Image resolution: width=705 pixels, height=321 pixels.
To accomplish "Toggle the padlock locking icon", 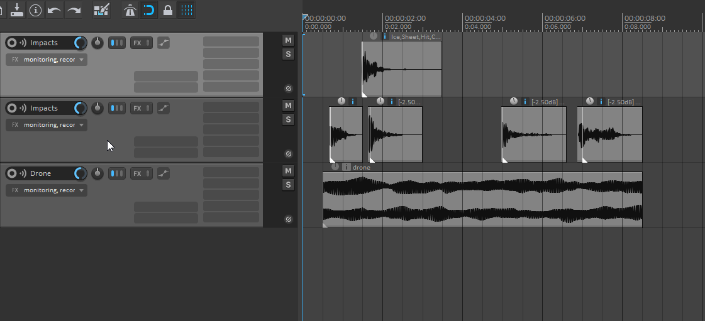I will (167, 10).
